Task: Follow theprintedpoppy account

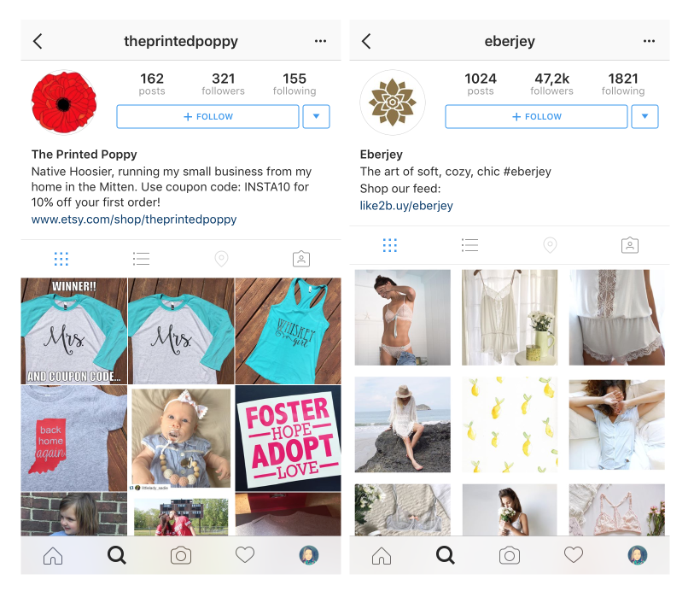Action: 208,116
